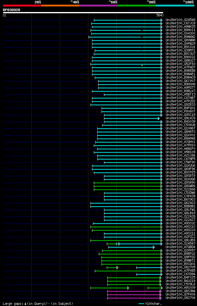
Task: Select label UniRef100_Q1KUU6
Action: (180, 166)
